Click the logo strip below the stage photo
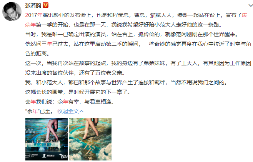 click(x=47, y=156)
